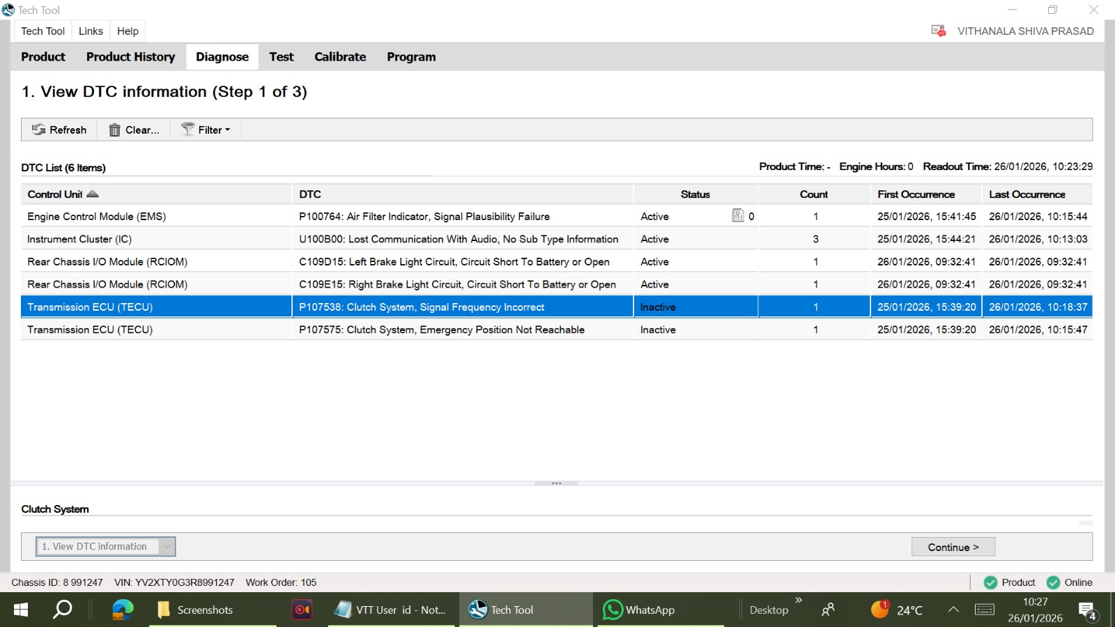Click the freeze frame icon in EMS row
This screenshot has height=627, width=1115.
tap(738, 216)
